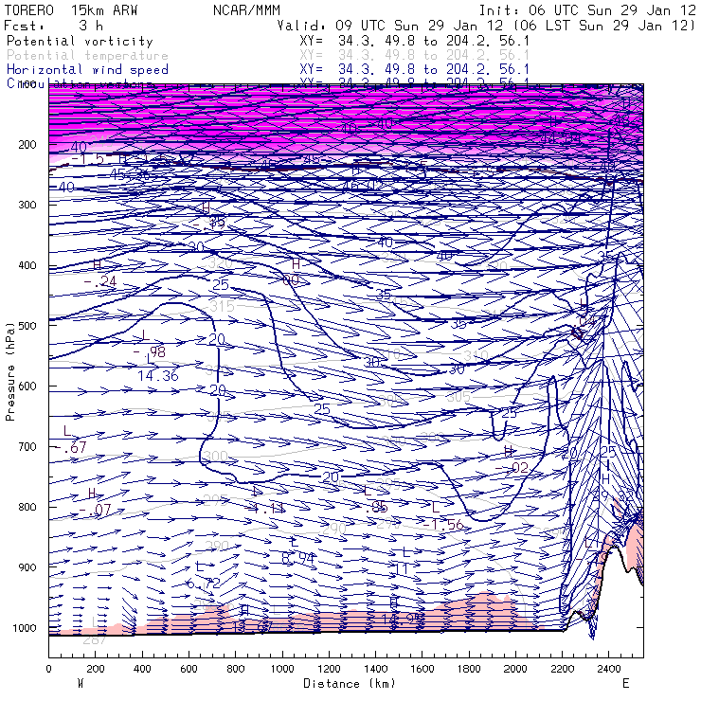
Task: Select the Potential vorticity legend entry
Action: (79, 42)
